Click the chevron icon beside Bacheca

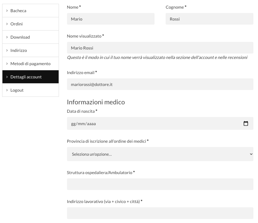tap(7, 11)
